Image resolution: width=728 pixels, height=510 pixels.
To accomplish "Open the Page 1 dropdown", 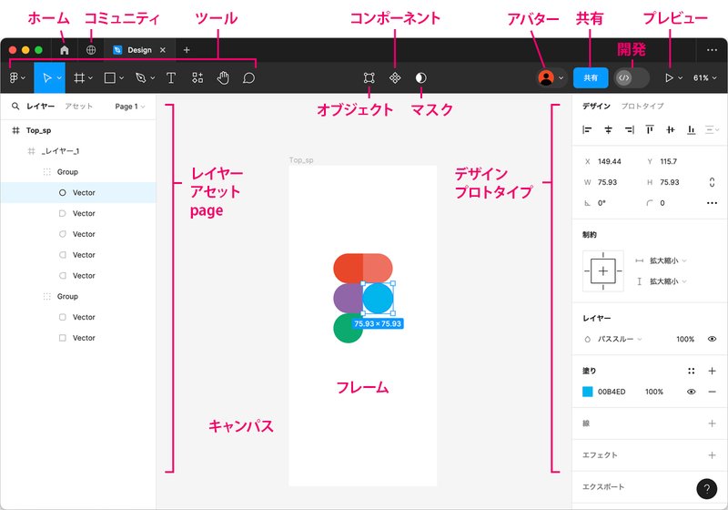I will point(130,107).
